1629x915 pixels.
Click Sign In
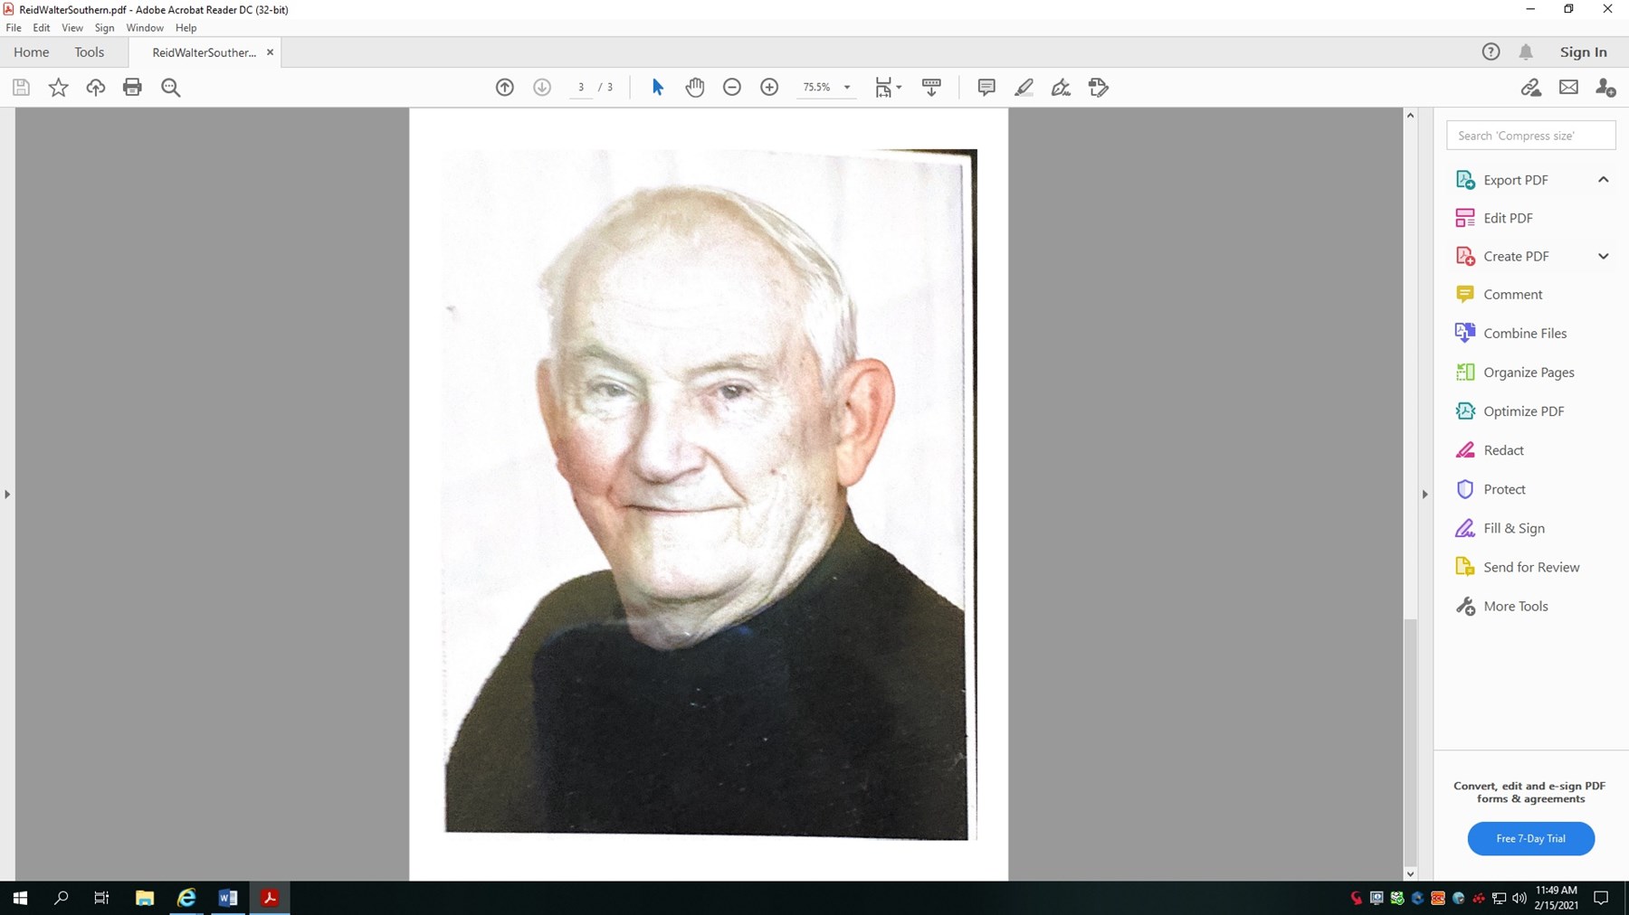click(1583, 52)
